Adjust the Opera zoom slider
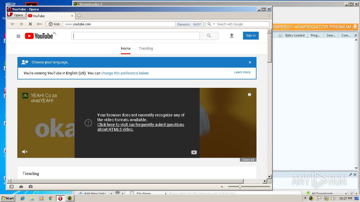Screen dimensions: 360x202 [240, 187]
